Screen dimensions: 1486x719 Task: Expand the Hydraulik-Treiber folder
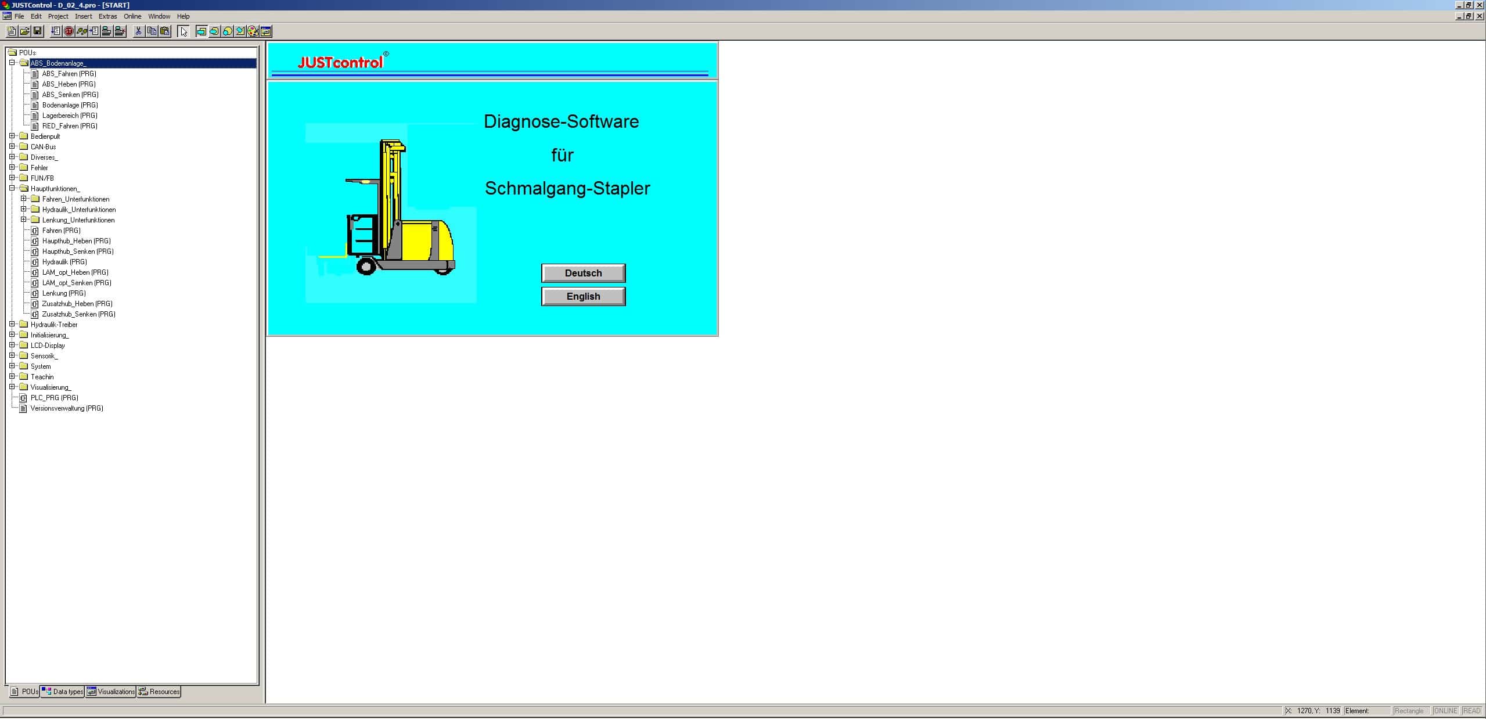[x=12, y=324]
